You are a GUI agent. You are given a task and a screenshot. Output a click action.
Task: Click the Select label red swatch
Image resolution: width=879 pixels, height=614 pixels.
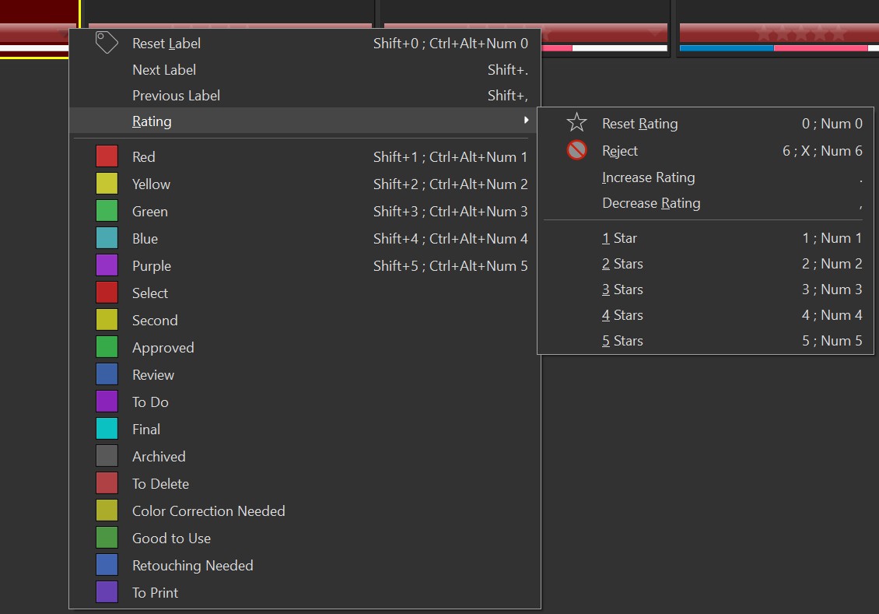[107, 292]
